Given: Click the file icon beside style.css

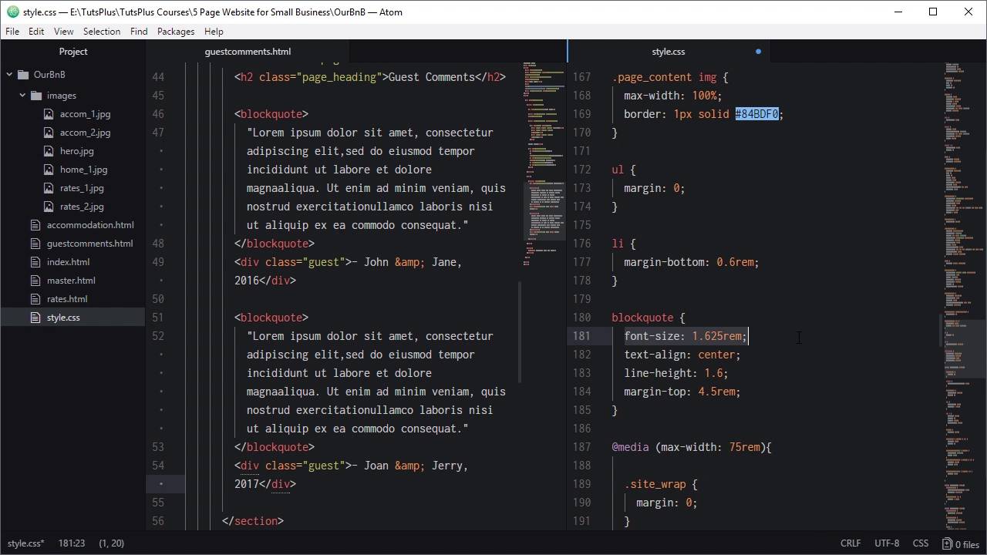Looking at the screenshot, I should [x=35, y=318].
